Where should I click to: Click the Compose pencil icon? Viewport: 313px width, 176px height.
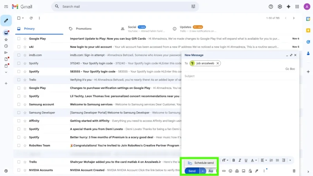[x=6, y=20]
